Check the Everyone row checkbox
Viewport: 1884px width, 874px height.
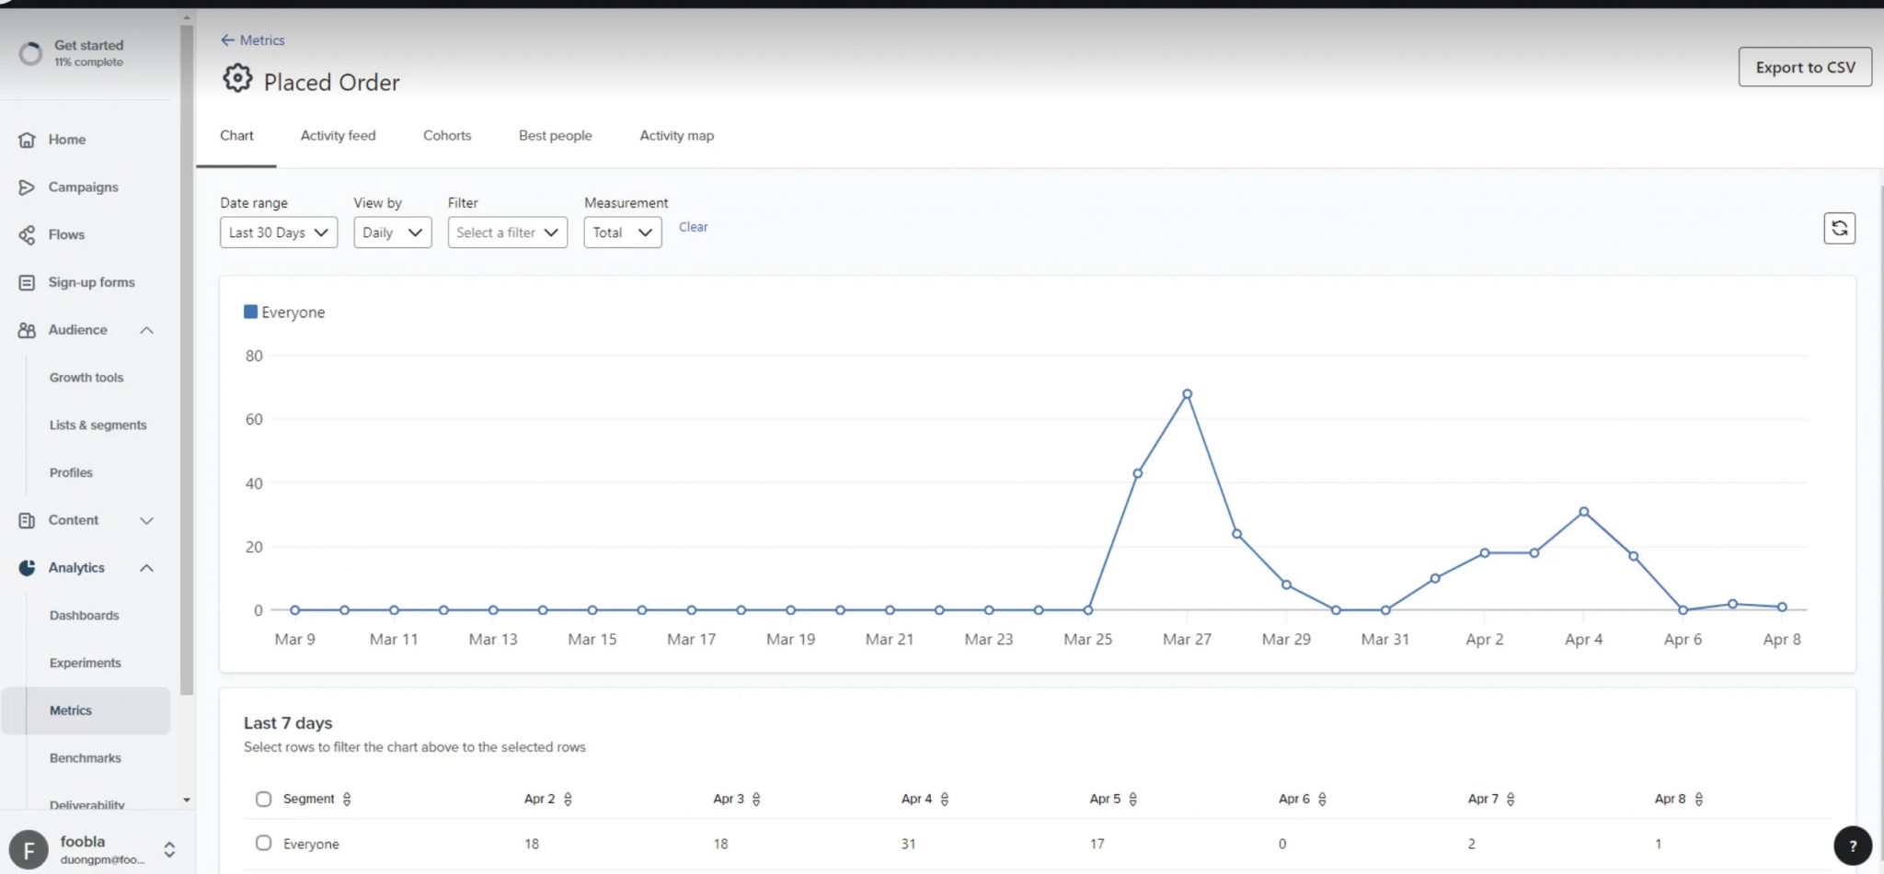point(263,843)
